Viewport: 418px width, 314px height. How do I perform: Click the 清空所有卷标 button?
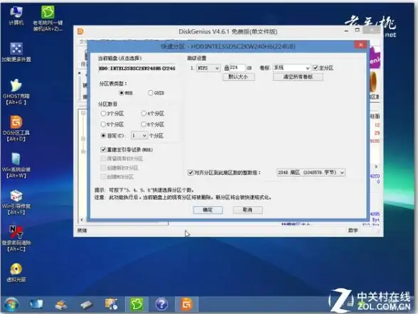[x=298, y=77]
